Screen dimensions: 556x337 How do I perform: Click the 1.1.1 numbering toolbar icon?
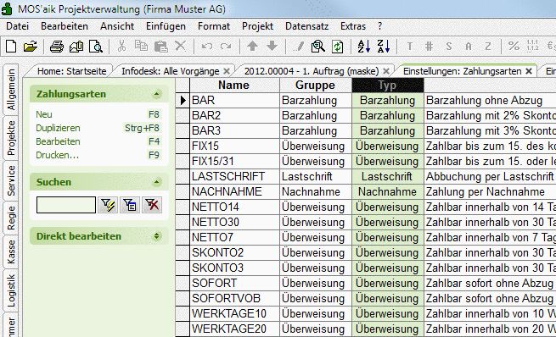point(532,46)
